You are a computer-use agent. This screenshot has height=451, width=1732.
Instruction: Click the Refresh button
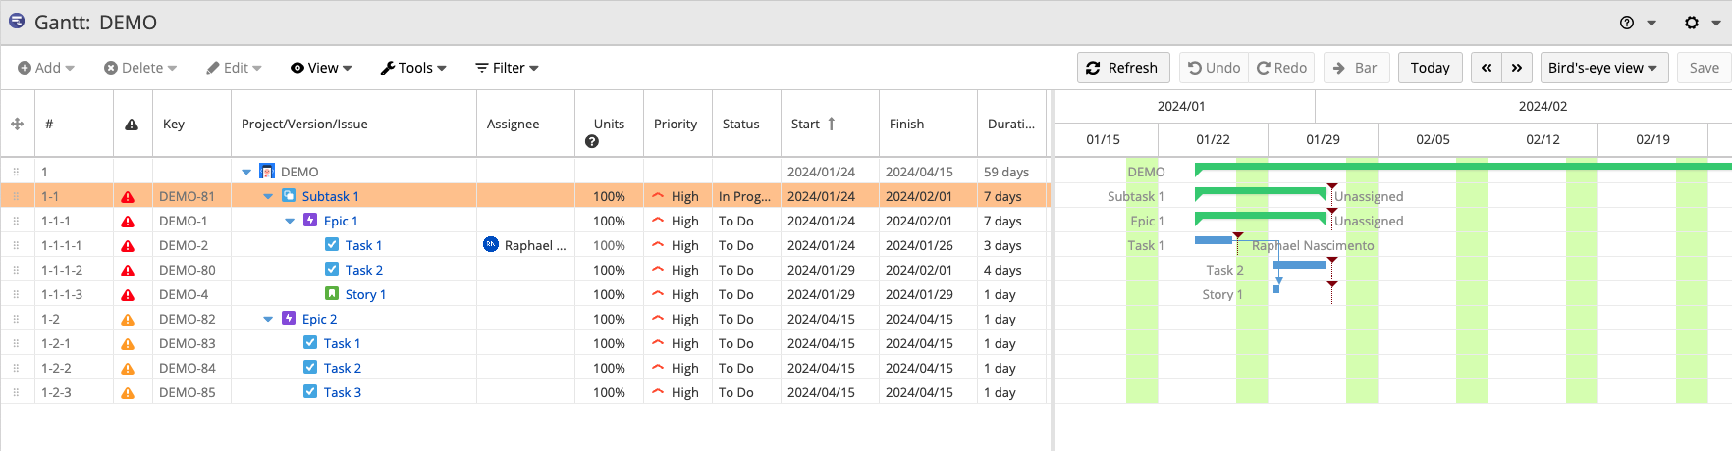click(x=1122, y=68)
